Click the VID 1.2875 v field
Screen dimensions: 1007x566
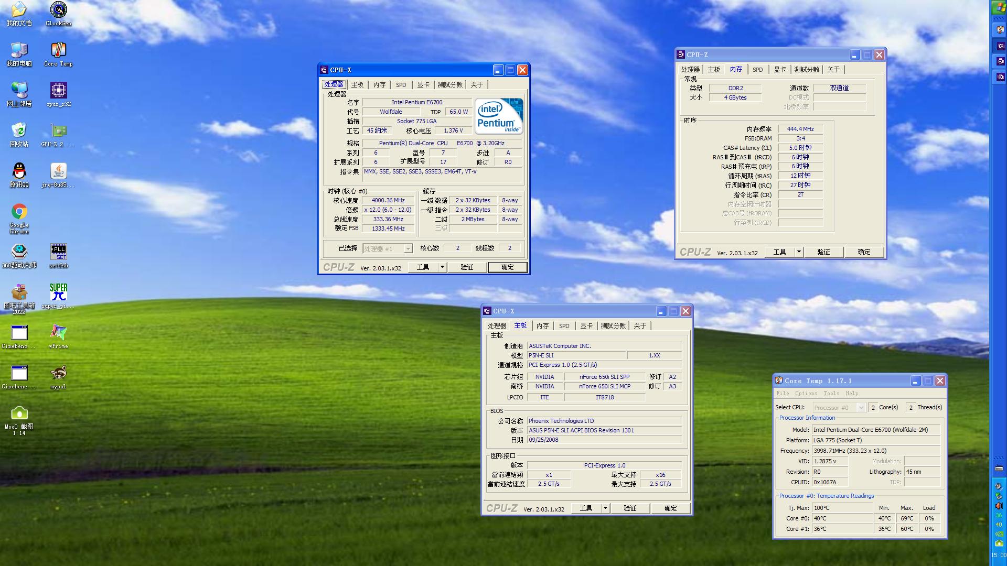tap(830, 461)
